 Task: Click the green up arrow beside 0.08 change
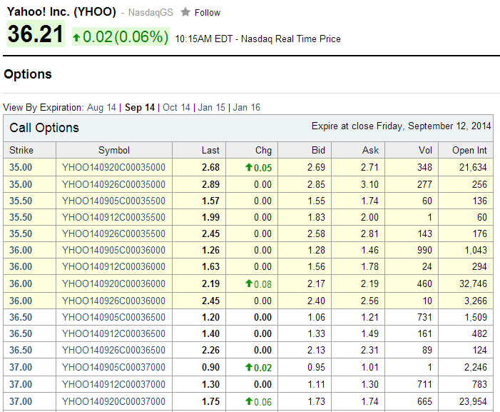pos(249,283)
